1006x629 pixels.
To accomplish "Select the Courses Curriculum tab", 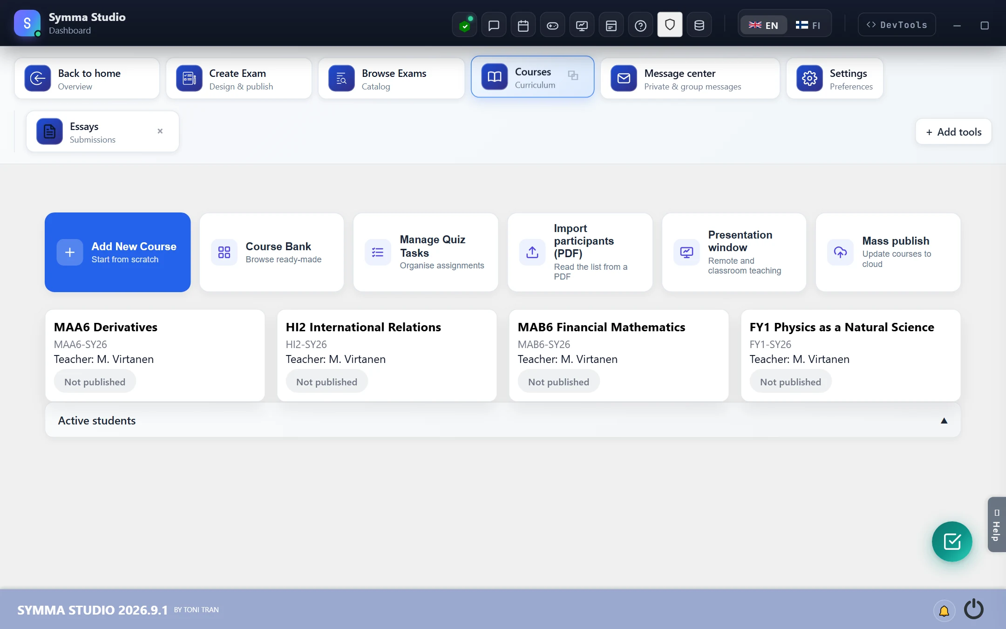I will [532, 77].
